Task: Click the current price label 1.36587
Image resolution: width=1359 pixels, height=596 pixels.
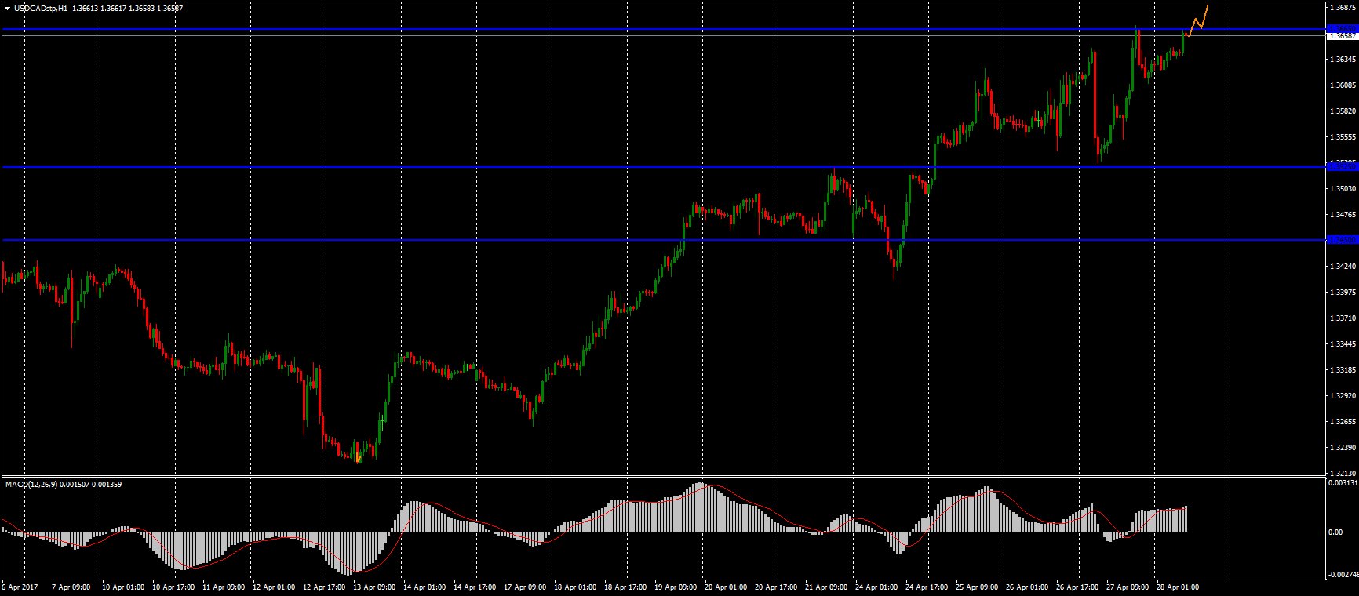Action: (x=1341, y=36)
